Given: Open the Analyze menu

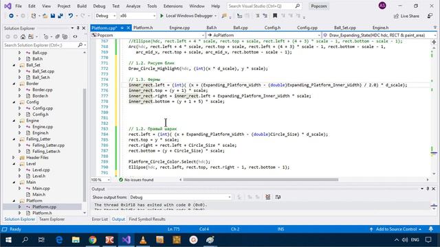Looking at the screenshot, I should tap(133, 6).
